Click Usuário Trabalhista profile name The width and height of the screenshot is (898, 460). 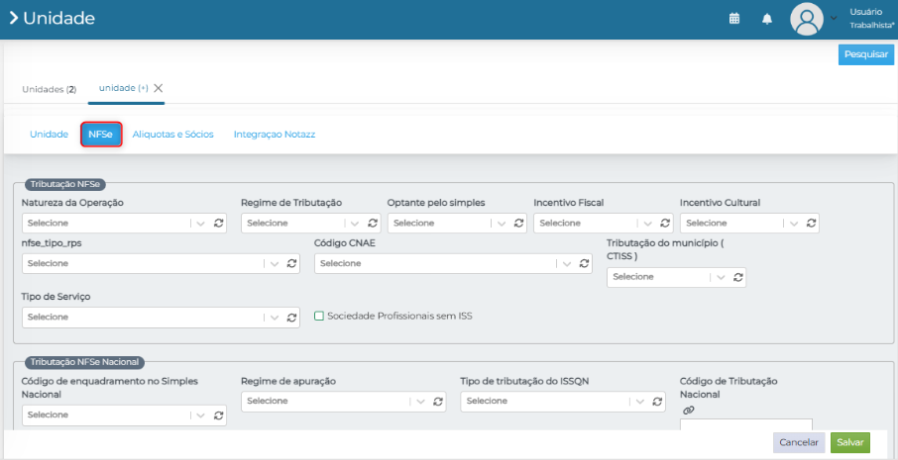[x=871, y=18]
